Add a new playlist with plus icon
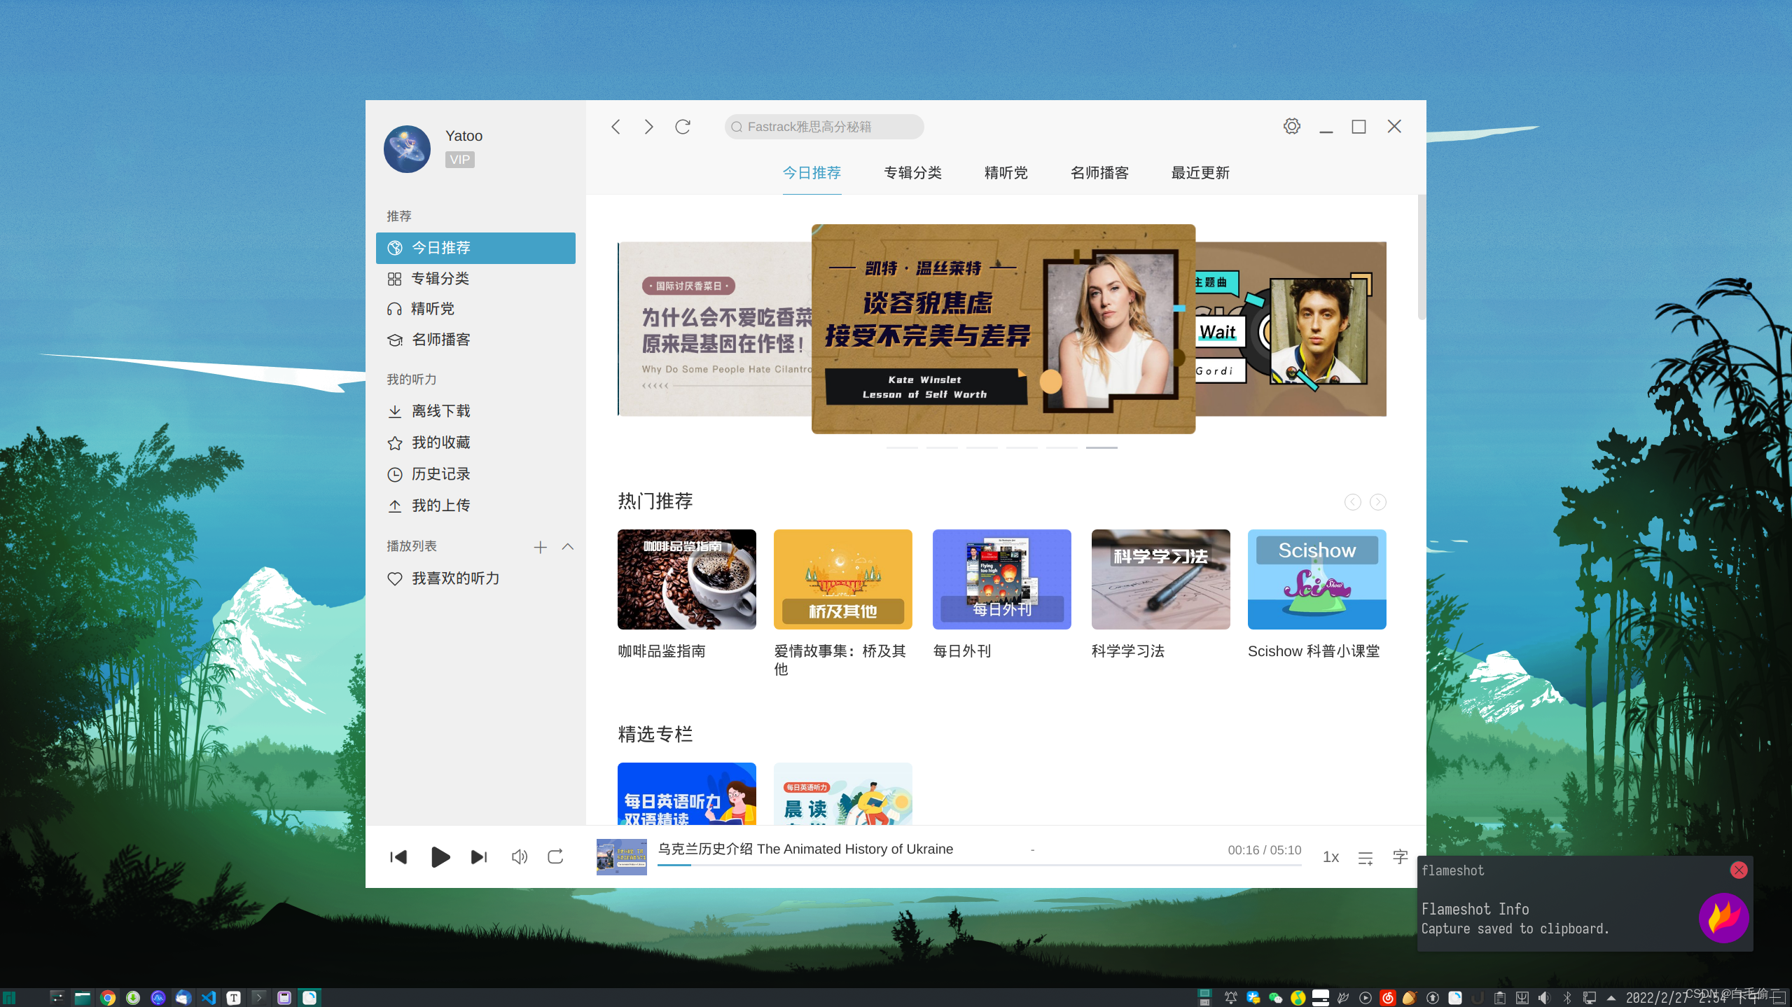Image resolution: width=1792 pixels, height=1007 pixels. [540, 547]
